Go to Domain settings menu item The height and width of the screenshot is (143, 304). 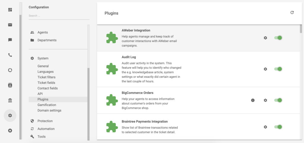click(x=49, y=110)
